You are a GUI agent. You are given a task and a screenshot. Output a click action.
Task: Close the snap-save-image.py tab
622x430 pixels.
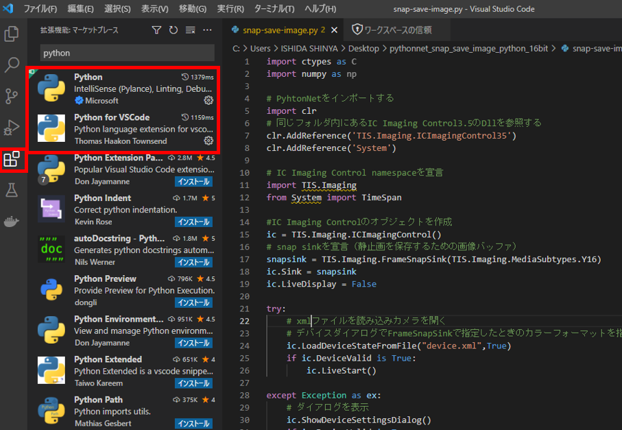(334, 30)
